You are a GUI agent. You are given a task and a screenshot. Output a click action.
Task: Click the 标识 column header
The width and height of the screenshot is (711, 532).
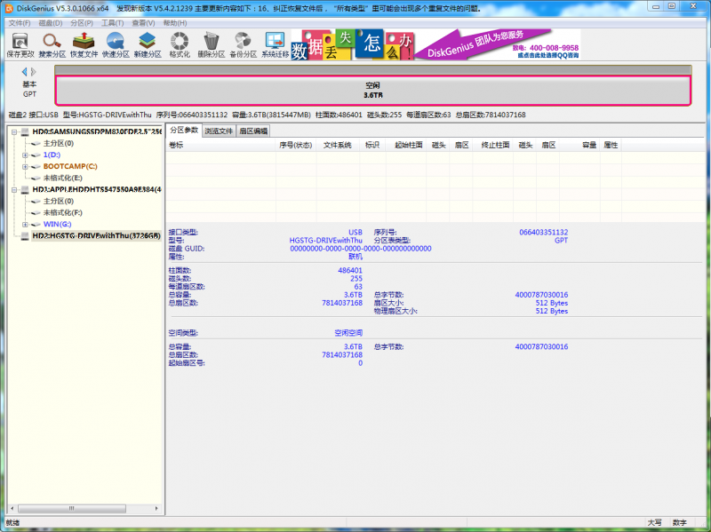(x=372, y=145)
